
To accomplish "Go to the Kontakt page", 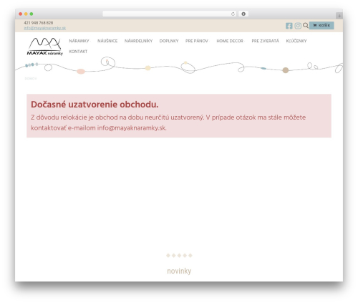I will pos(78,52).
